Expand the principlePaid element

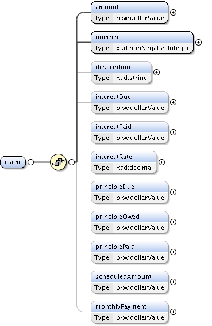173,252
